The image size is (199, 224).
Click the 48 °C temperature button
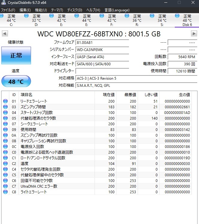tap(16, 81)
